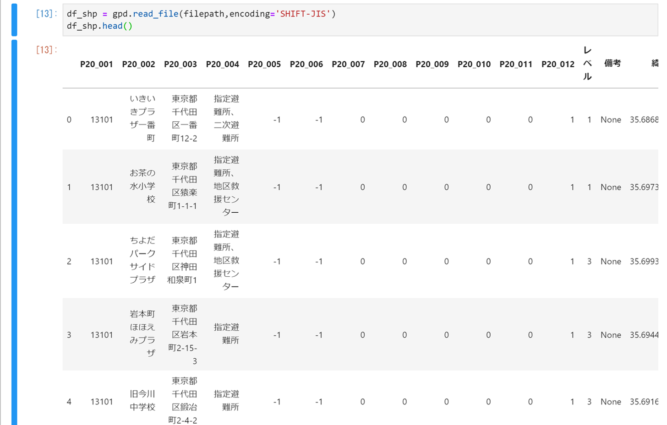Select the P20_001 column header

point(96,65)
